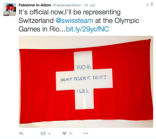Enlarge the Swiss flag photo
The image size is (156, 139).
click(86, 82)
